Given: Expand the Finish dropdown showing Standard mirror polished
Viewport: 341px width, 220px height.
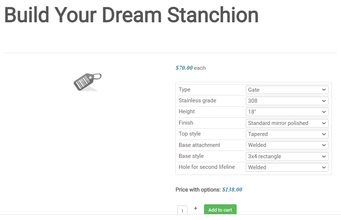Looking at the screenshot, I should click(287, 123).
